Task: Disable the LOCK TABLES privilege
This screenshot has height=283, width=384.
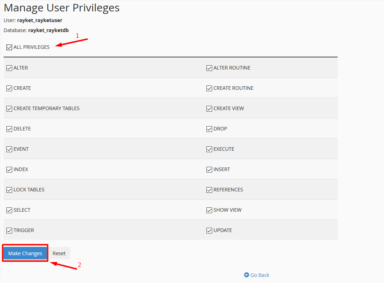Action: (x=9, y=190)
